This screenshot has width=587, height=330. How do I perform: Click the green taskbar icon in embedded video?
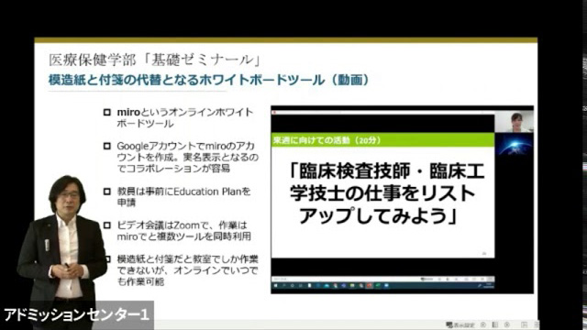point(377,285)
